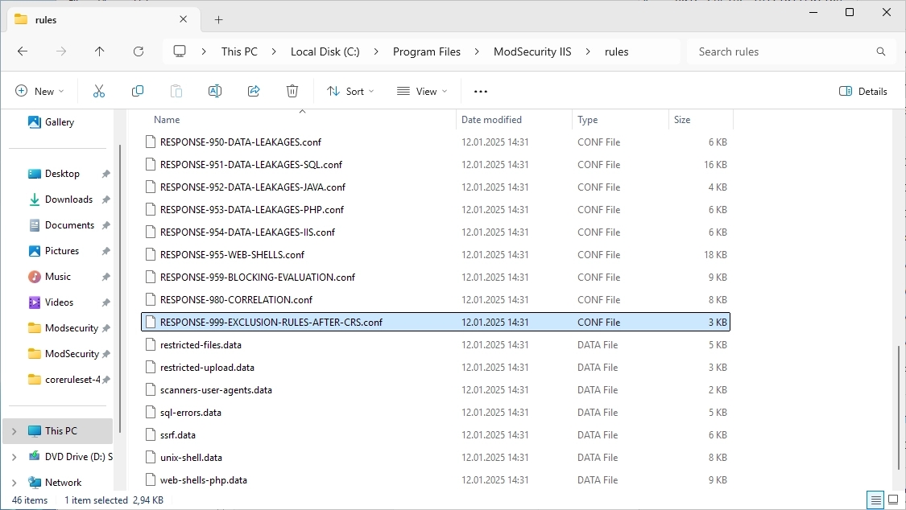Sort files by Date modified column

click(491, 120)
